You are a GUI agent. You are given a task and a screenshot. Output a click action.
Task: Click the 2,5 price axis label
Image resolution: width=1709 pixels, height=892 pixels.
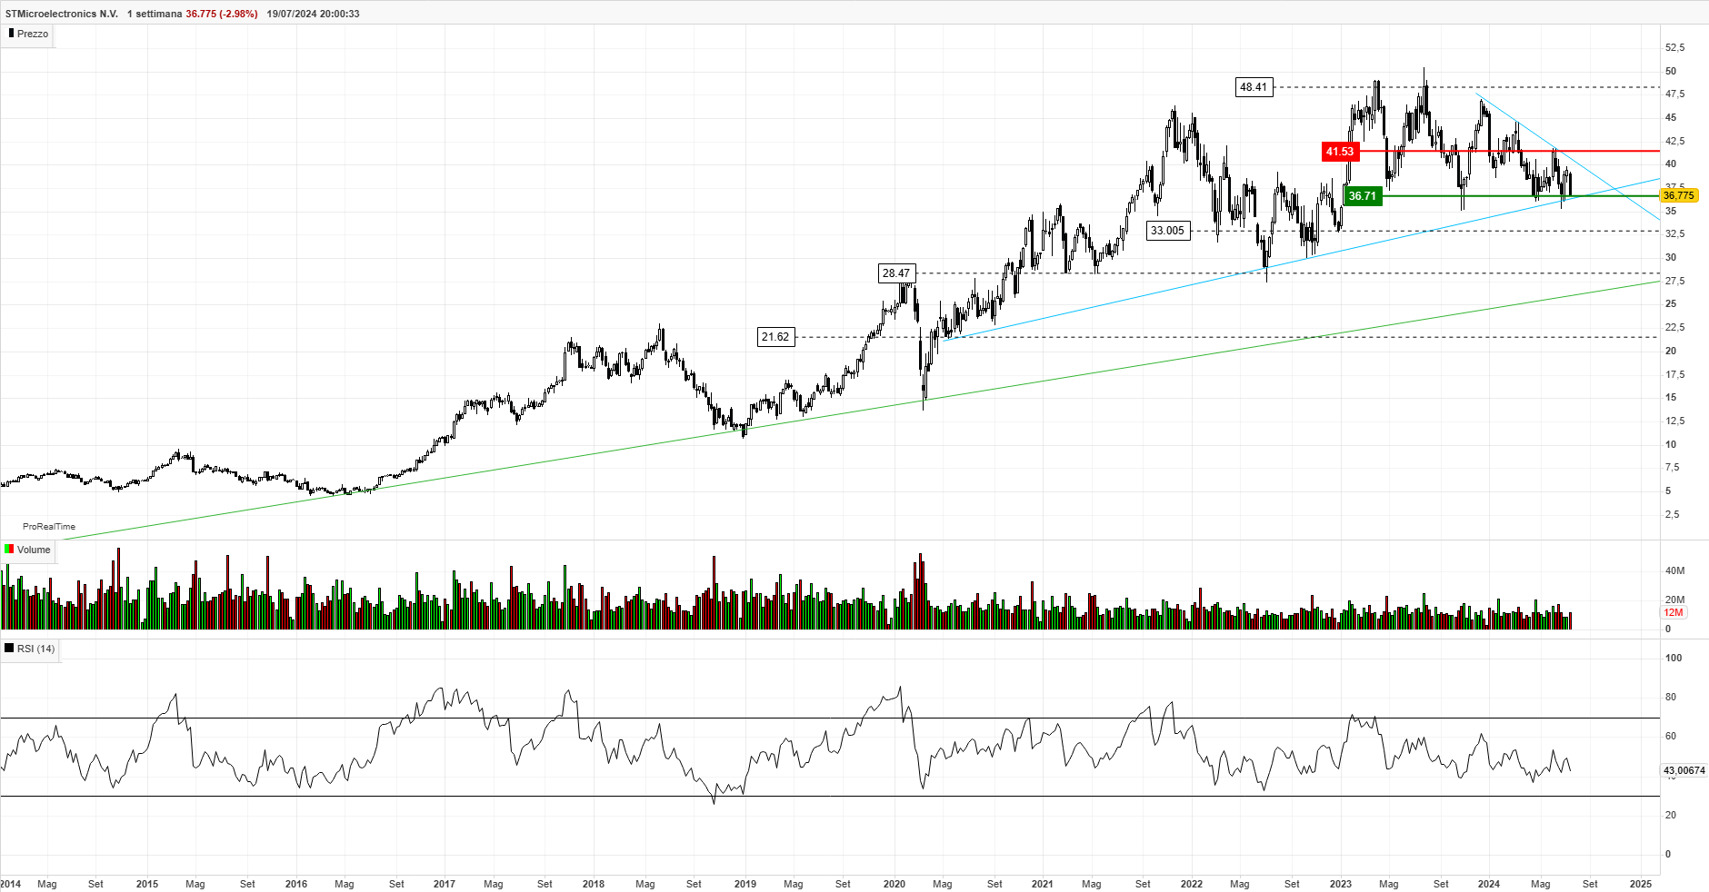1672,514
